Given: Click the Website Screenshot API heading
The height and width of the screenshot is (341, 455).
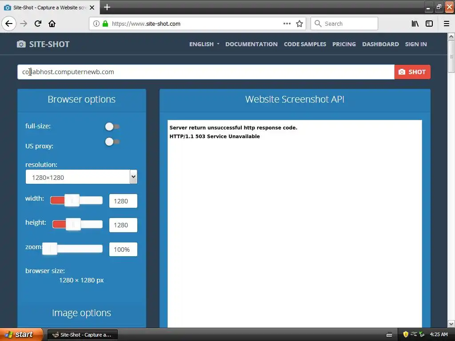Looking at the screenshot, I should coord(295,99).
